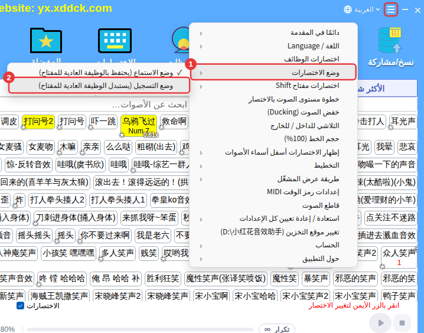424x333 pixels.
Task: Play the 打问号2 sound
Action: (x=38, y=122)
